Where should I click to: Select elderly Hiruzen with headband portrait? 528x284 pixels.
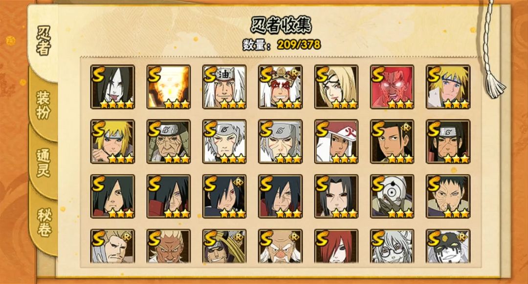point(168,142)
